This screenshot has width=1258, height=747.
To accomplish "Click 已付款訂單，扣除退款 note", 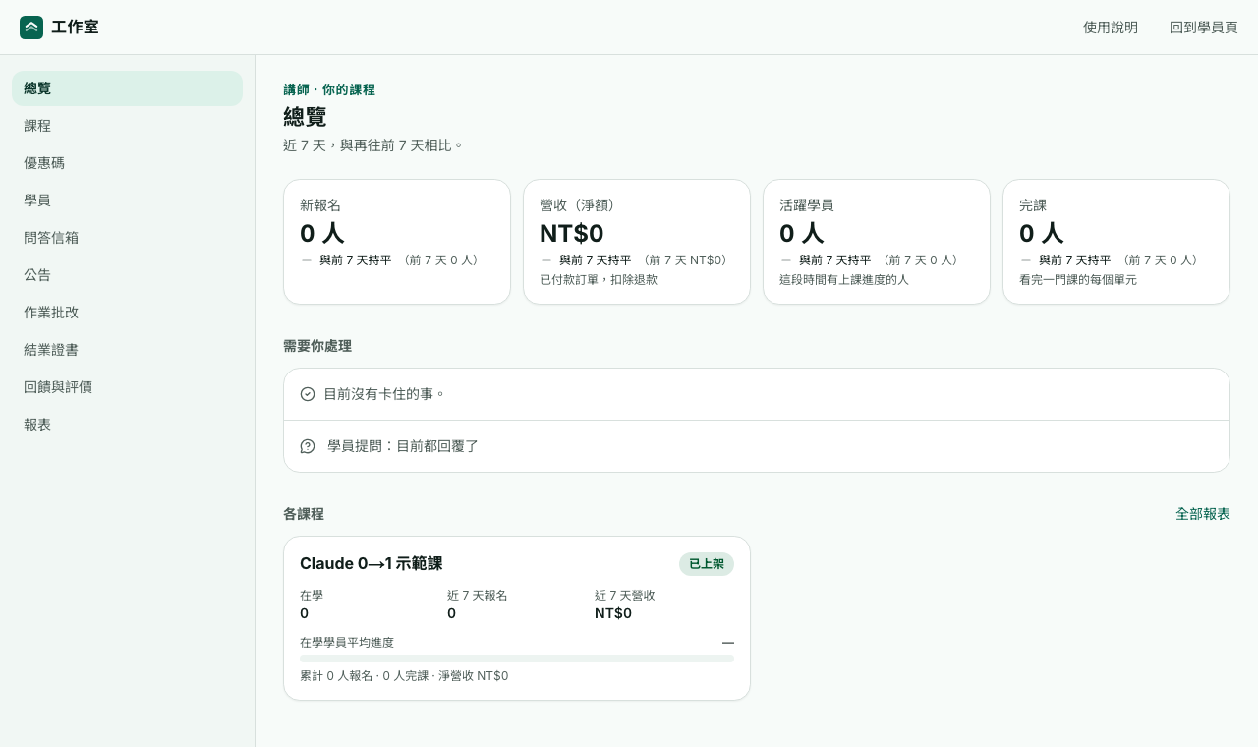I will (599, 280).
